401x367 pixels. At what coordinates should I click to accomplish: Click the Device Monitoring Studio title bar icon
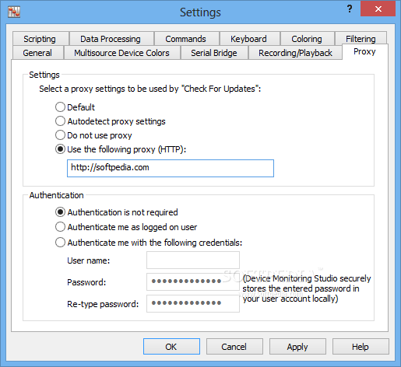click(x=14, y=12)
